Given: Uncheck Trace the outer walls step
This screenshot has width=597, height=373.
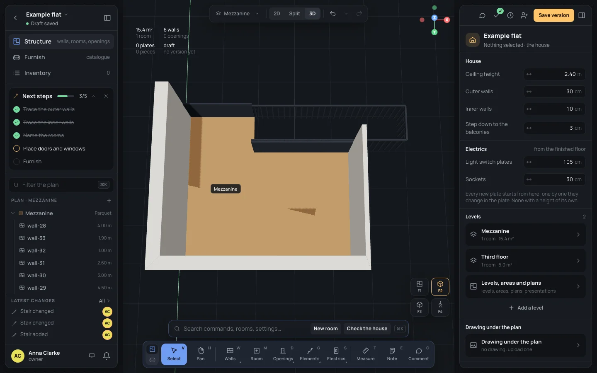Looking at the screenshot, I should coord(17,109).
